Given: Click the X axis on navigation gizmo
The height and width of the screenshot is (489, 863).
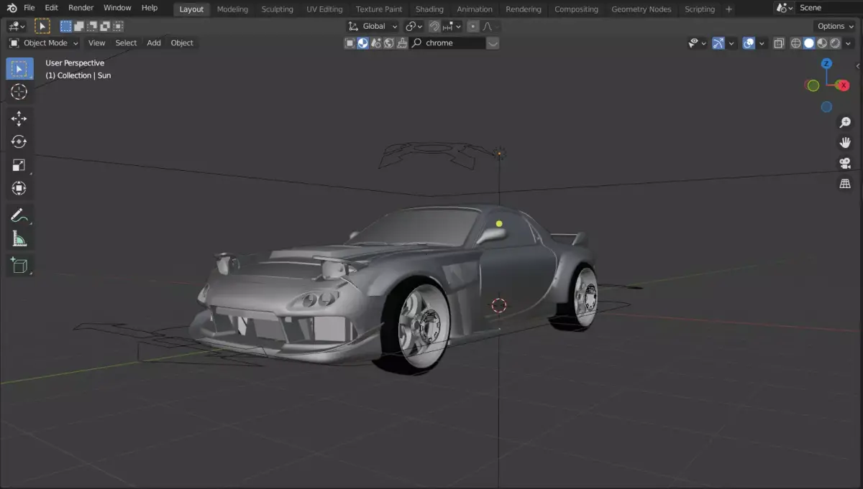Looking at the screenshot, I should 844,85.
